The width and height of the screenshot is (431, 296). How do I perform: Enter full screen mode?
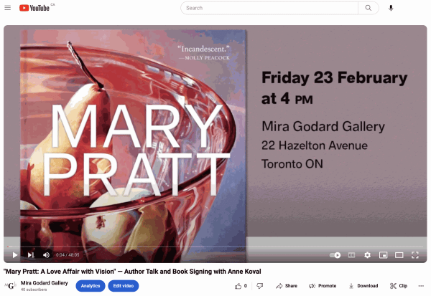pos(415,255)
